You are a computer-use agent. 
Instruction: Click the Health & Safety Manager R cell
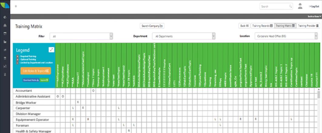(x=129, y=131)
